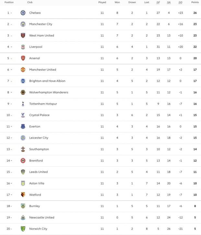Select the Tottenham Hotspur cockerel icon

(x=23, y=104)
